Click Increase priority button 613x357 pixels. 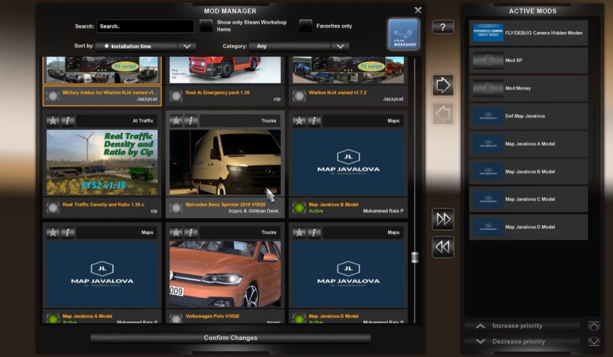point(523,326)
